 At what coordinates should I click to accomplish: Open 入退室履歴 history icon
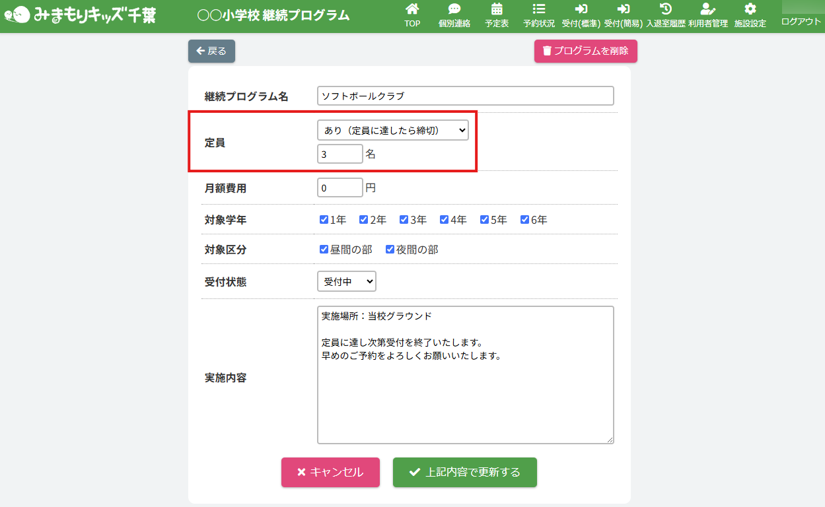pyautogui.click(x=666, y=9)
